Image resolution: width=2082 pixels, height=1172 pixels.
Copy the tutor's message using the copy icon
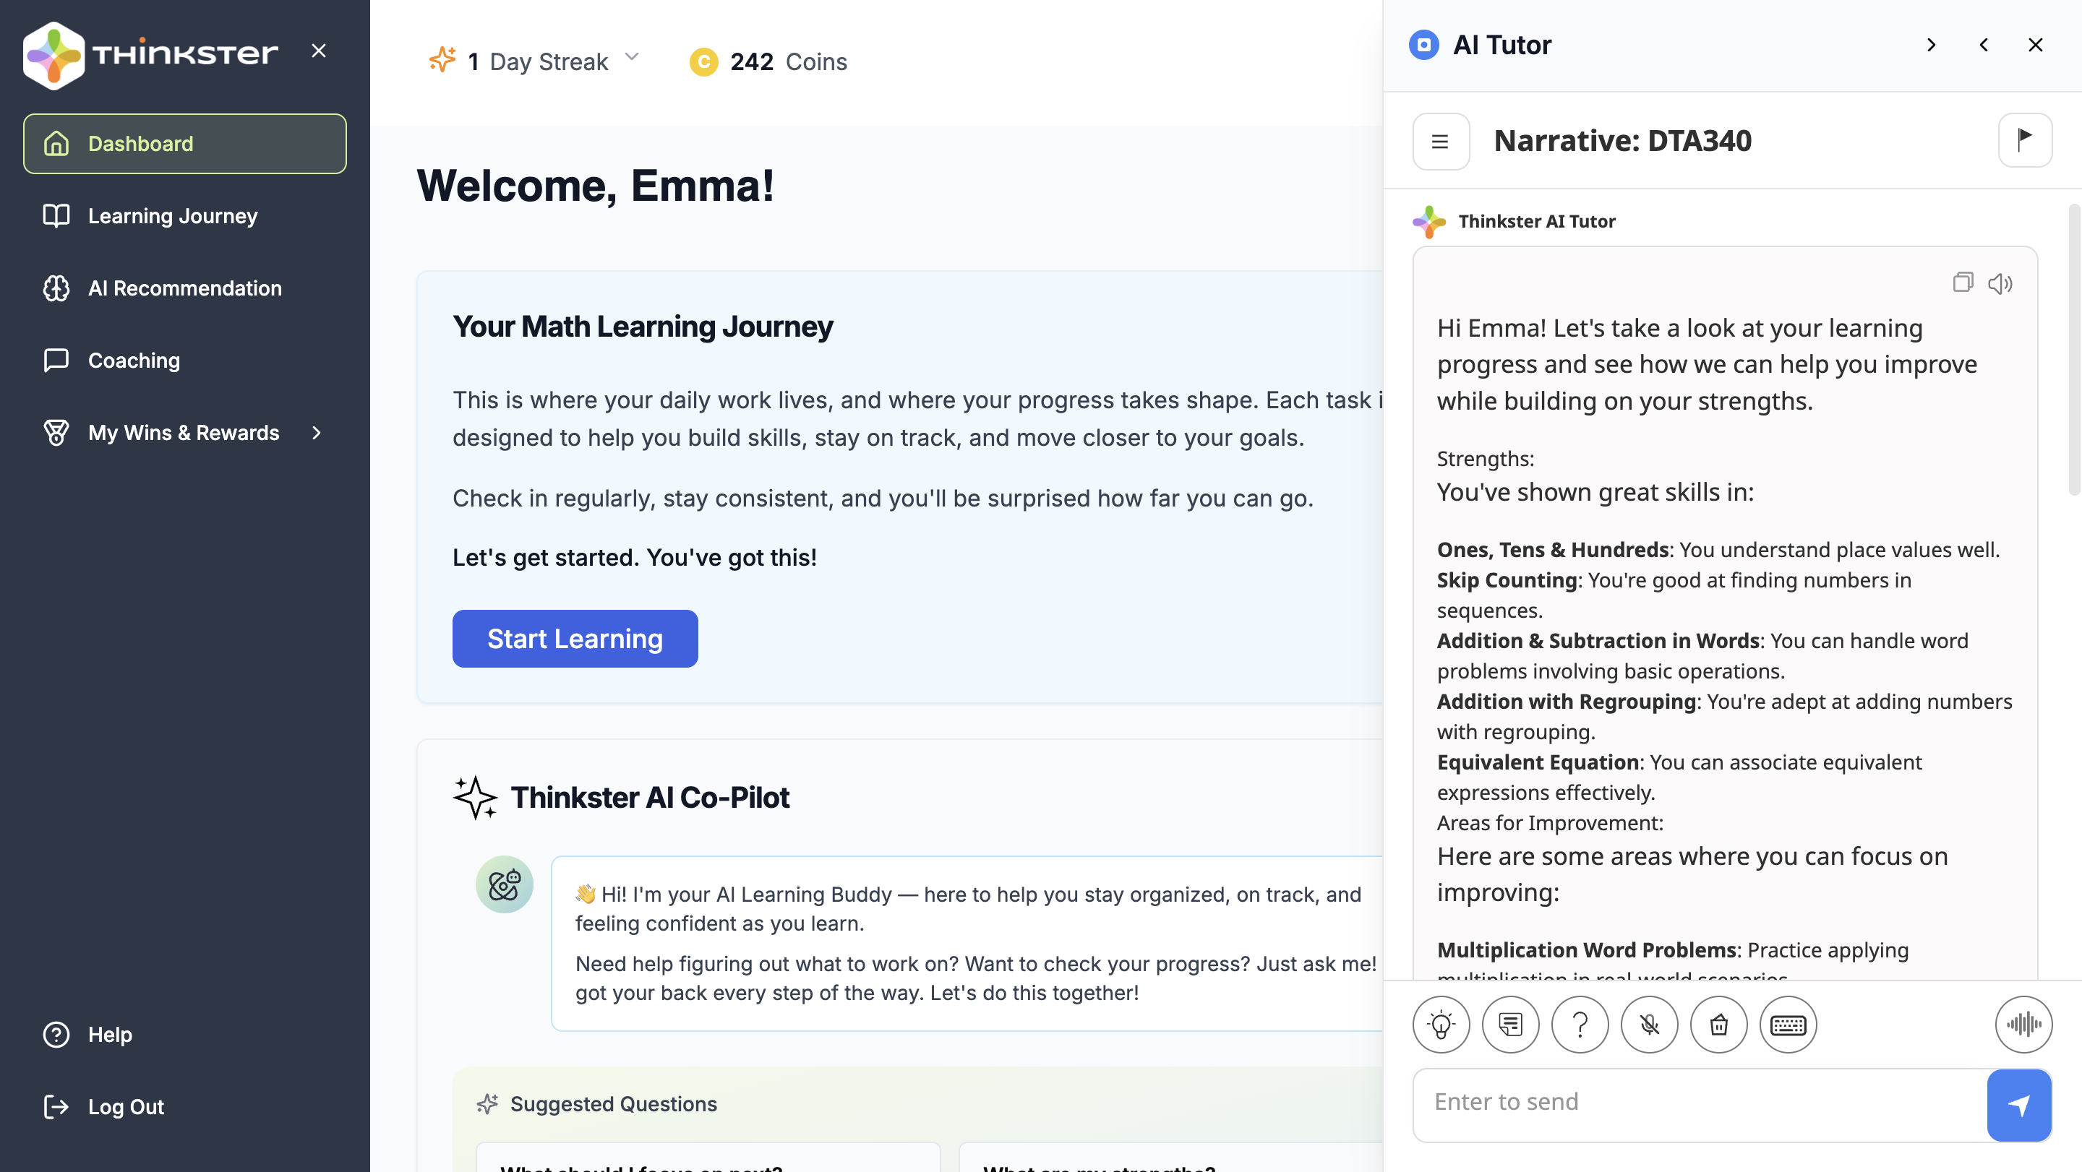tap(1964, 283)
